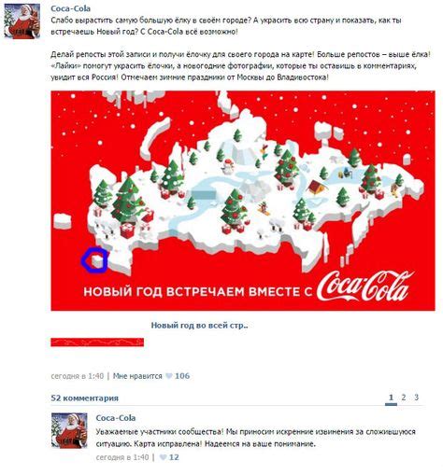Click the heart icon next to 106 likes
Viewport: 443px width, 475px height.
click(169, 376)
